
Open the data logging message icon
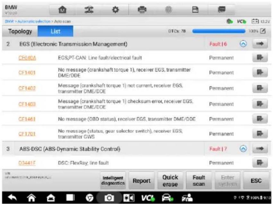[222, 9]
